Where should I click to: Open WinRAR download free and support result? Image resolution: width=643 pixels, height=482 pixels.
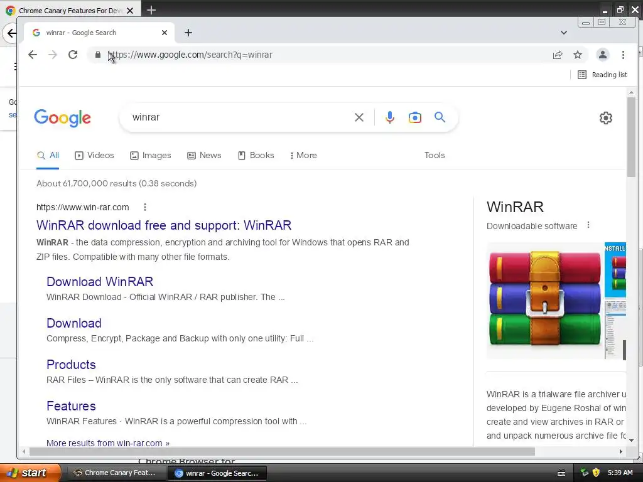pyautogui.click(x=164, y=225)
